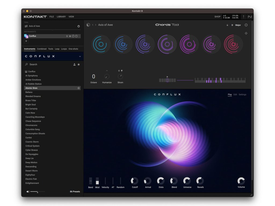
Task: Select the Amber Emotions preset
Action: click(x=33, y=80)
